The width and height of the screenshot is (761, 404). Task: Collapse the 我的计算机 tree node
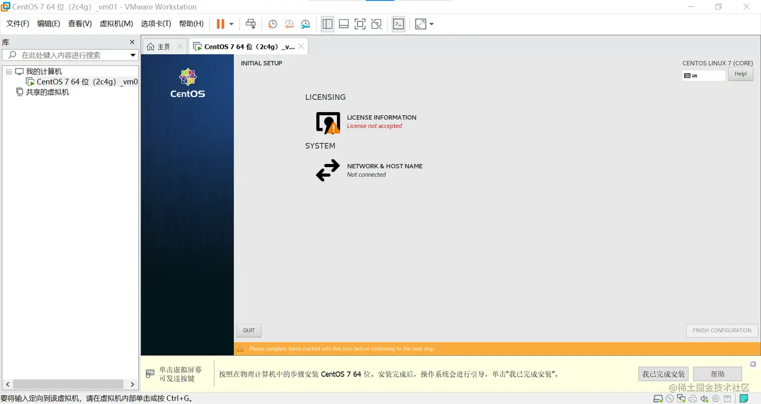tap(9, 71)
